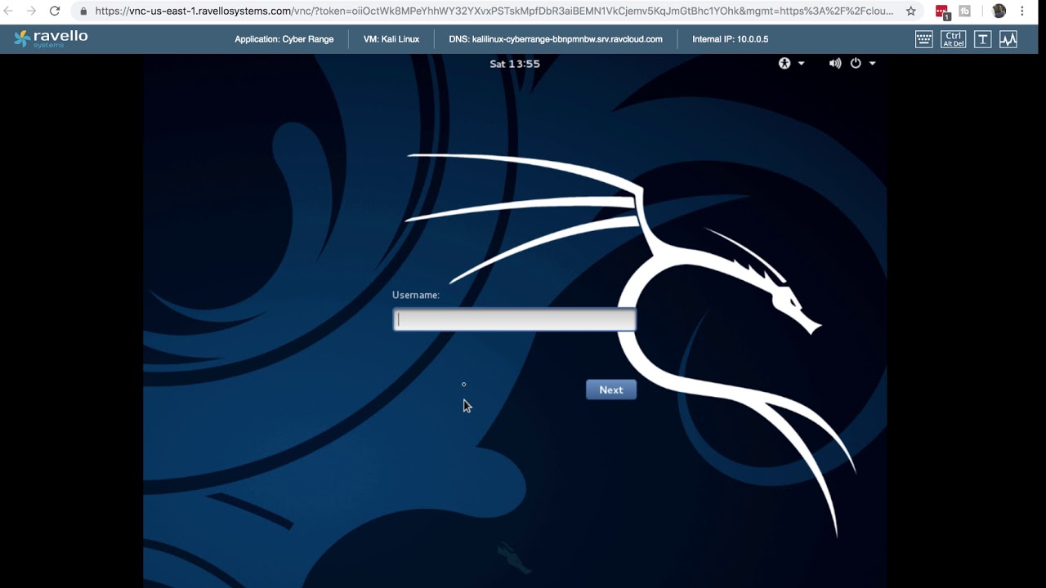This screenshot has width=1046, height=588.
Task: Open the Ravello activity monitor graph icon
Action: 1008,39
